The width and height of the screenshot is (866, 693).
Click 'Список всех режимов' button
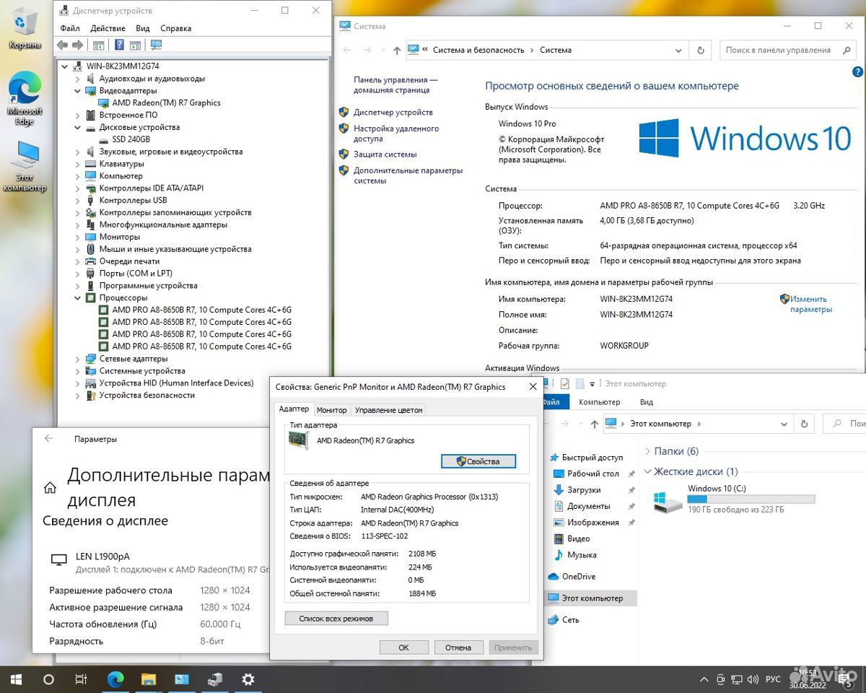point(336,619)
